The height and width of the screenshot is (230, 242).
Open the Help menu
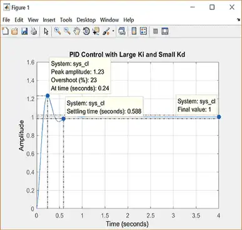(x=129, y=20)
